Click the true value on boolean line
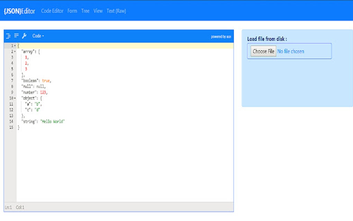 point(46,81)
